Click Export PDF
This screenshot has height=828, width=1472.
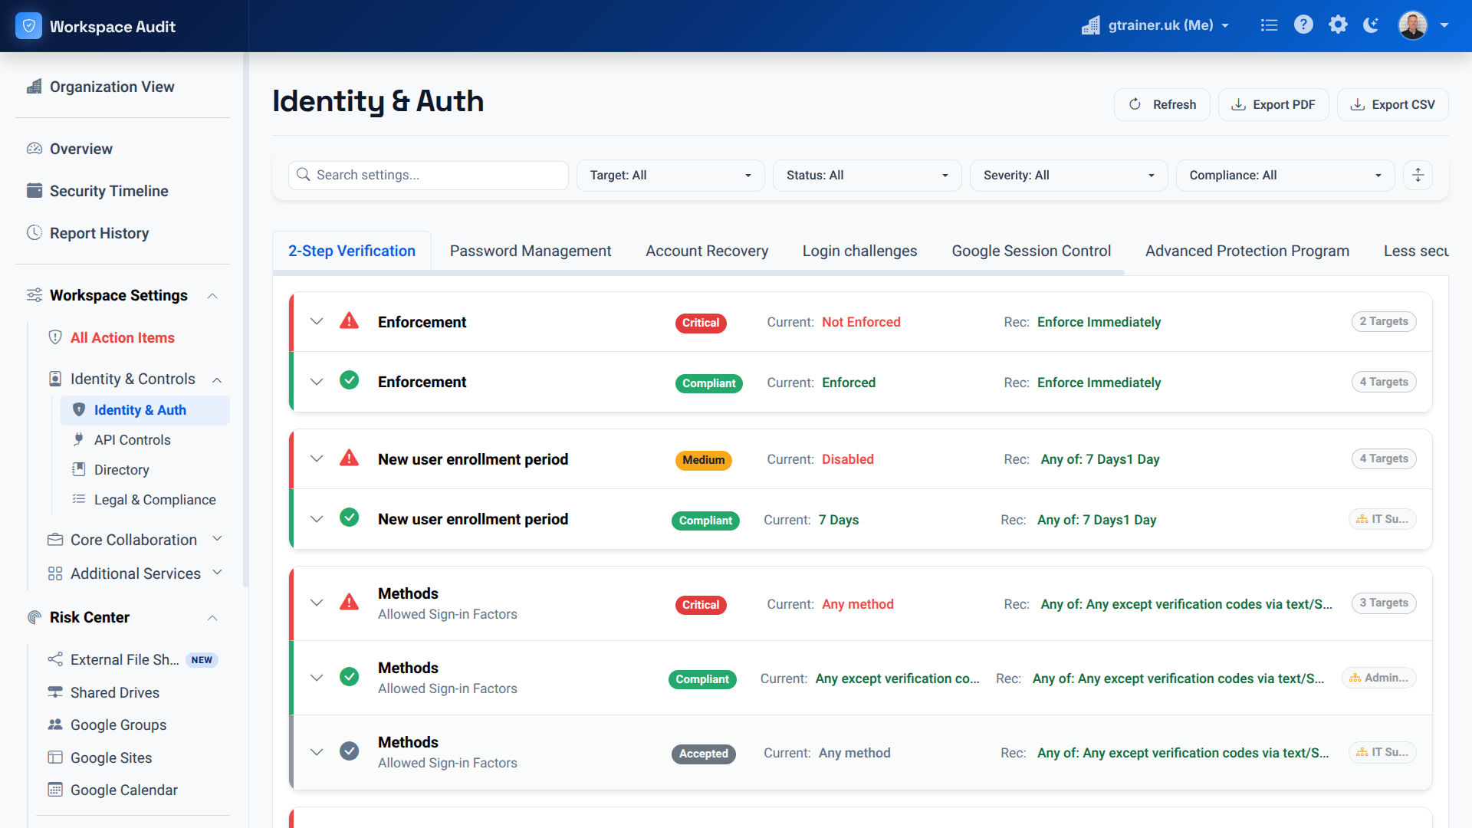tap(1273, 104)
